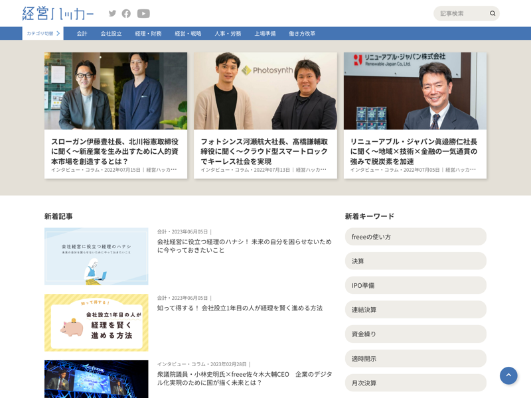The width and height of the screenshot is (531, 398).
Task: Open the 働き方改革 menu item
Action: 302,34
